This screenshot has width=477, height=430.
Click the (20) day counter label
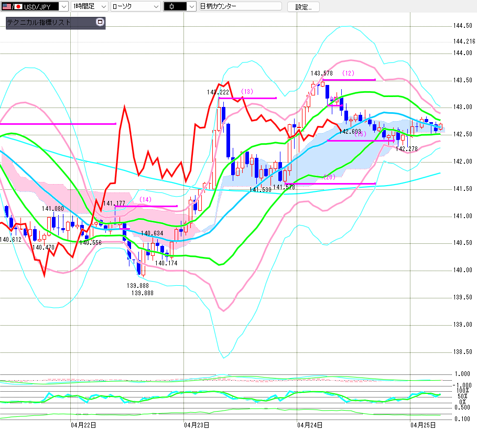[x=330, y=177]
